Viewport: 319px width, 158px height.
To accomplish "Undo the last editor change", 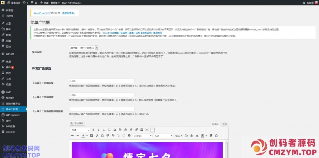I will (118, 136).
